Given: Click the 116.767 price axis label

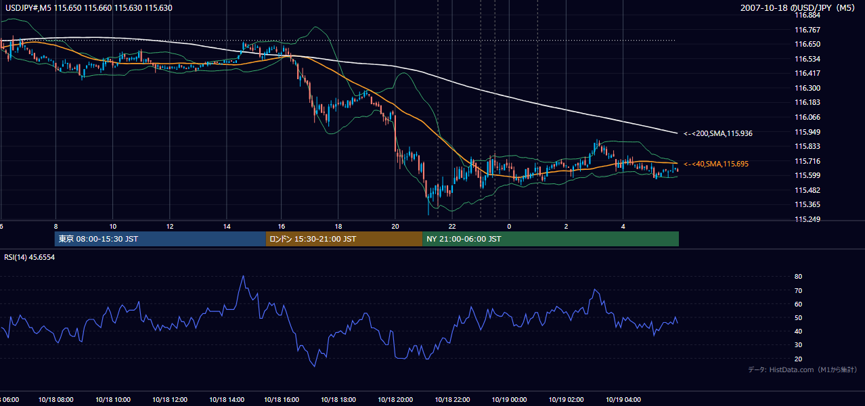Looking at the screenshot, I should (x=808, y=30).
